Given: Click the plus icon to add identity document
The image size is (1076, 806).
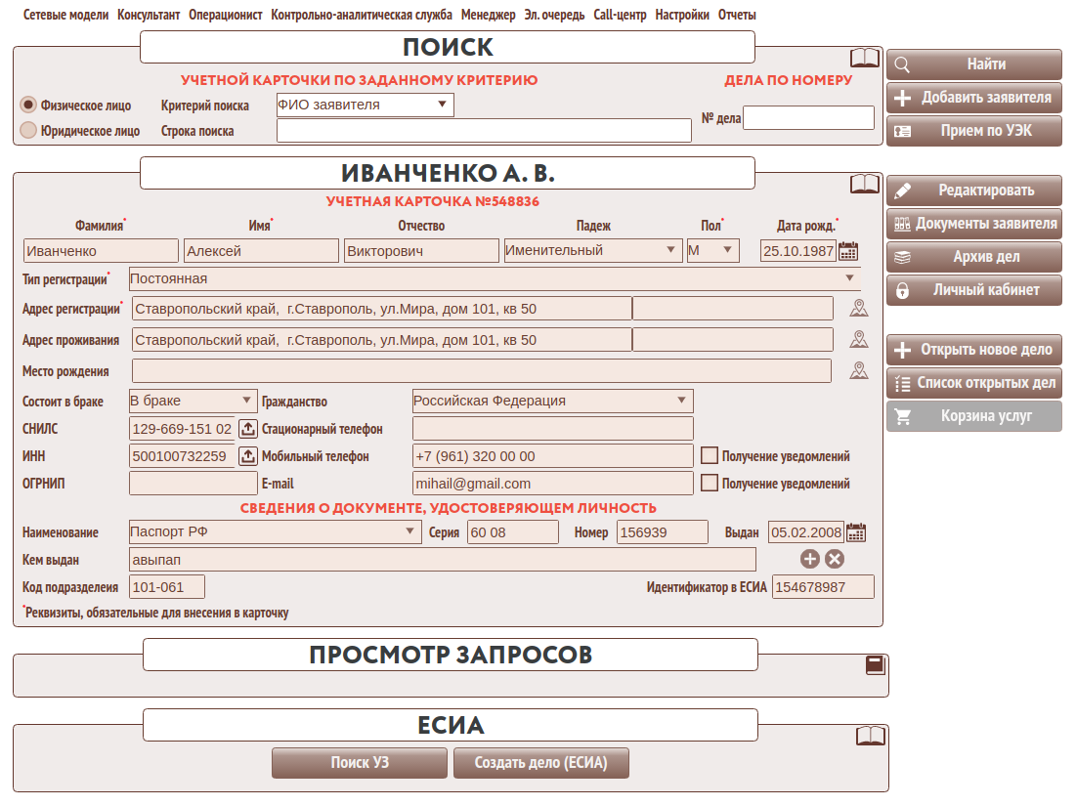Looking at the screenshot, I should (x=809, y=559).
